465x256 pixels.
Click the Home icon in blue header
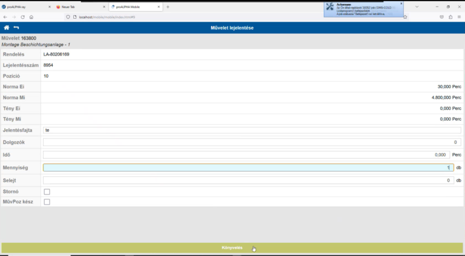pos(7,28)
